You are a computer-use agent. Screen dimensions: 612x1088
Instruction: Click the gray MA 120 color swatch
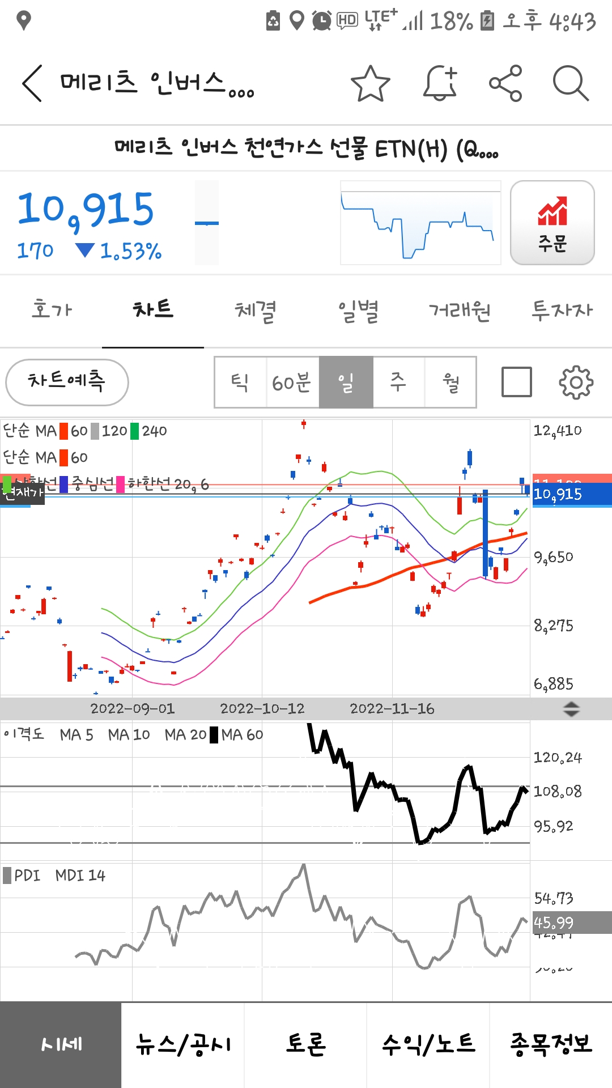tap(95, 431)
